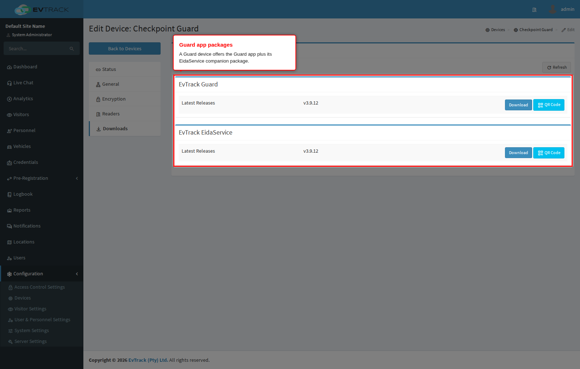
Task: Click the Downloads arrow icon in the device menu
Action: tap(99, 129)
